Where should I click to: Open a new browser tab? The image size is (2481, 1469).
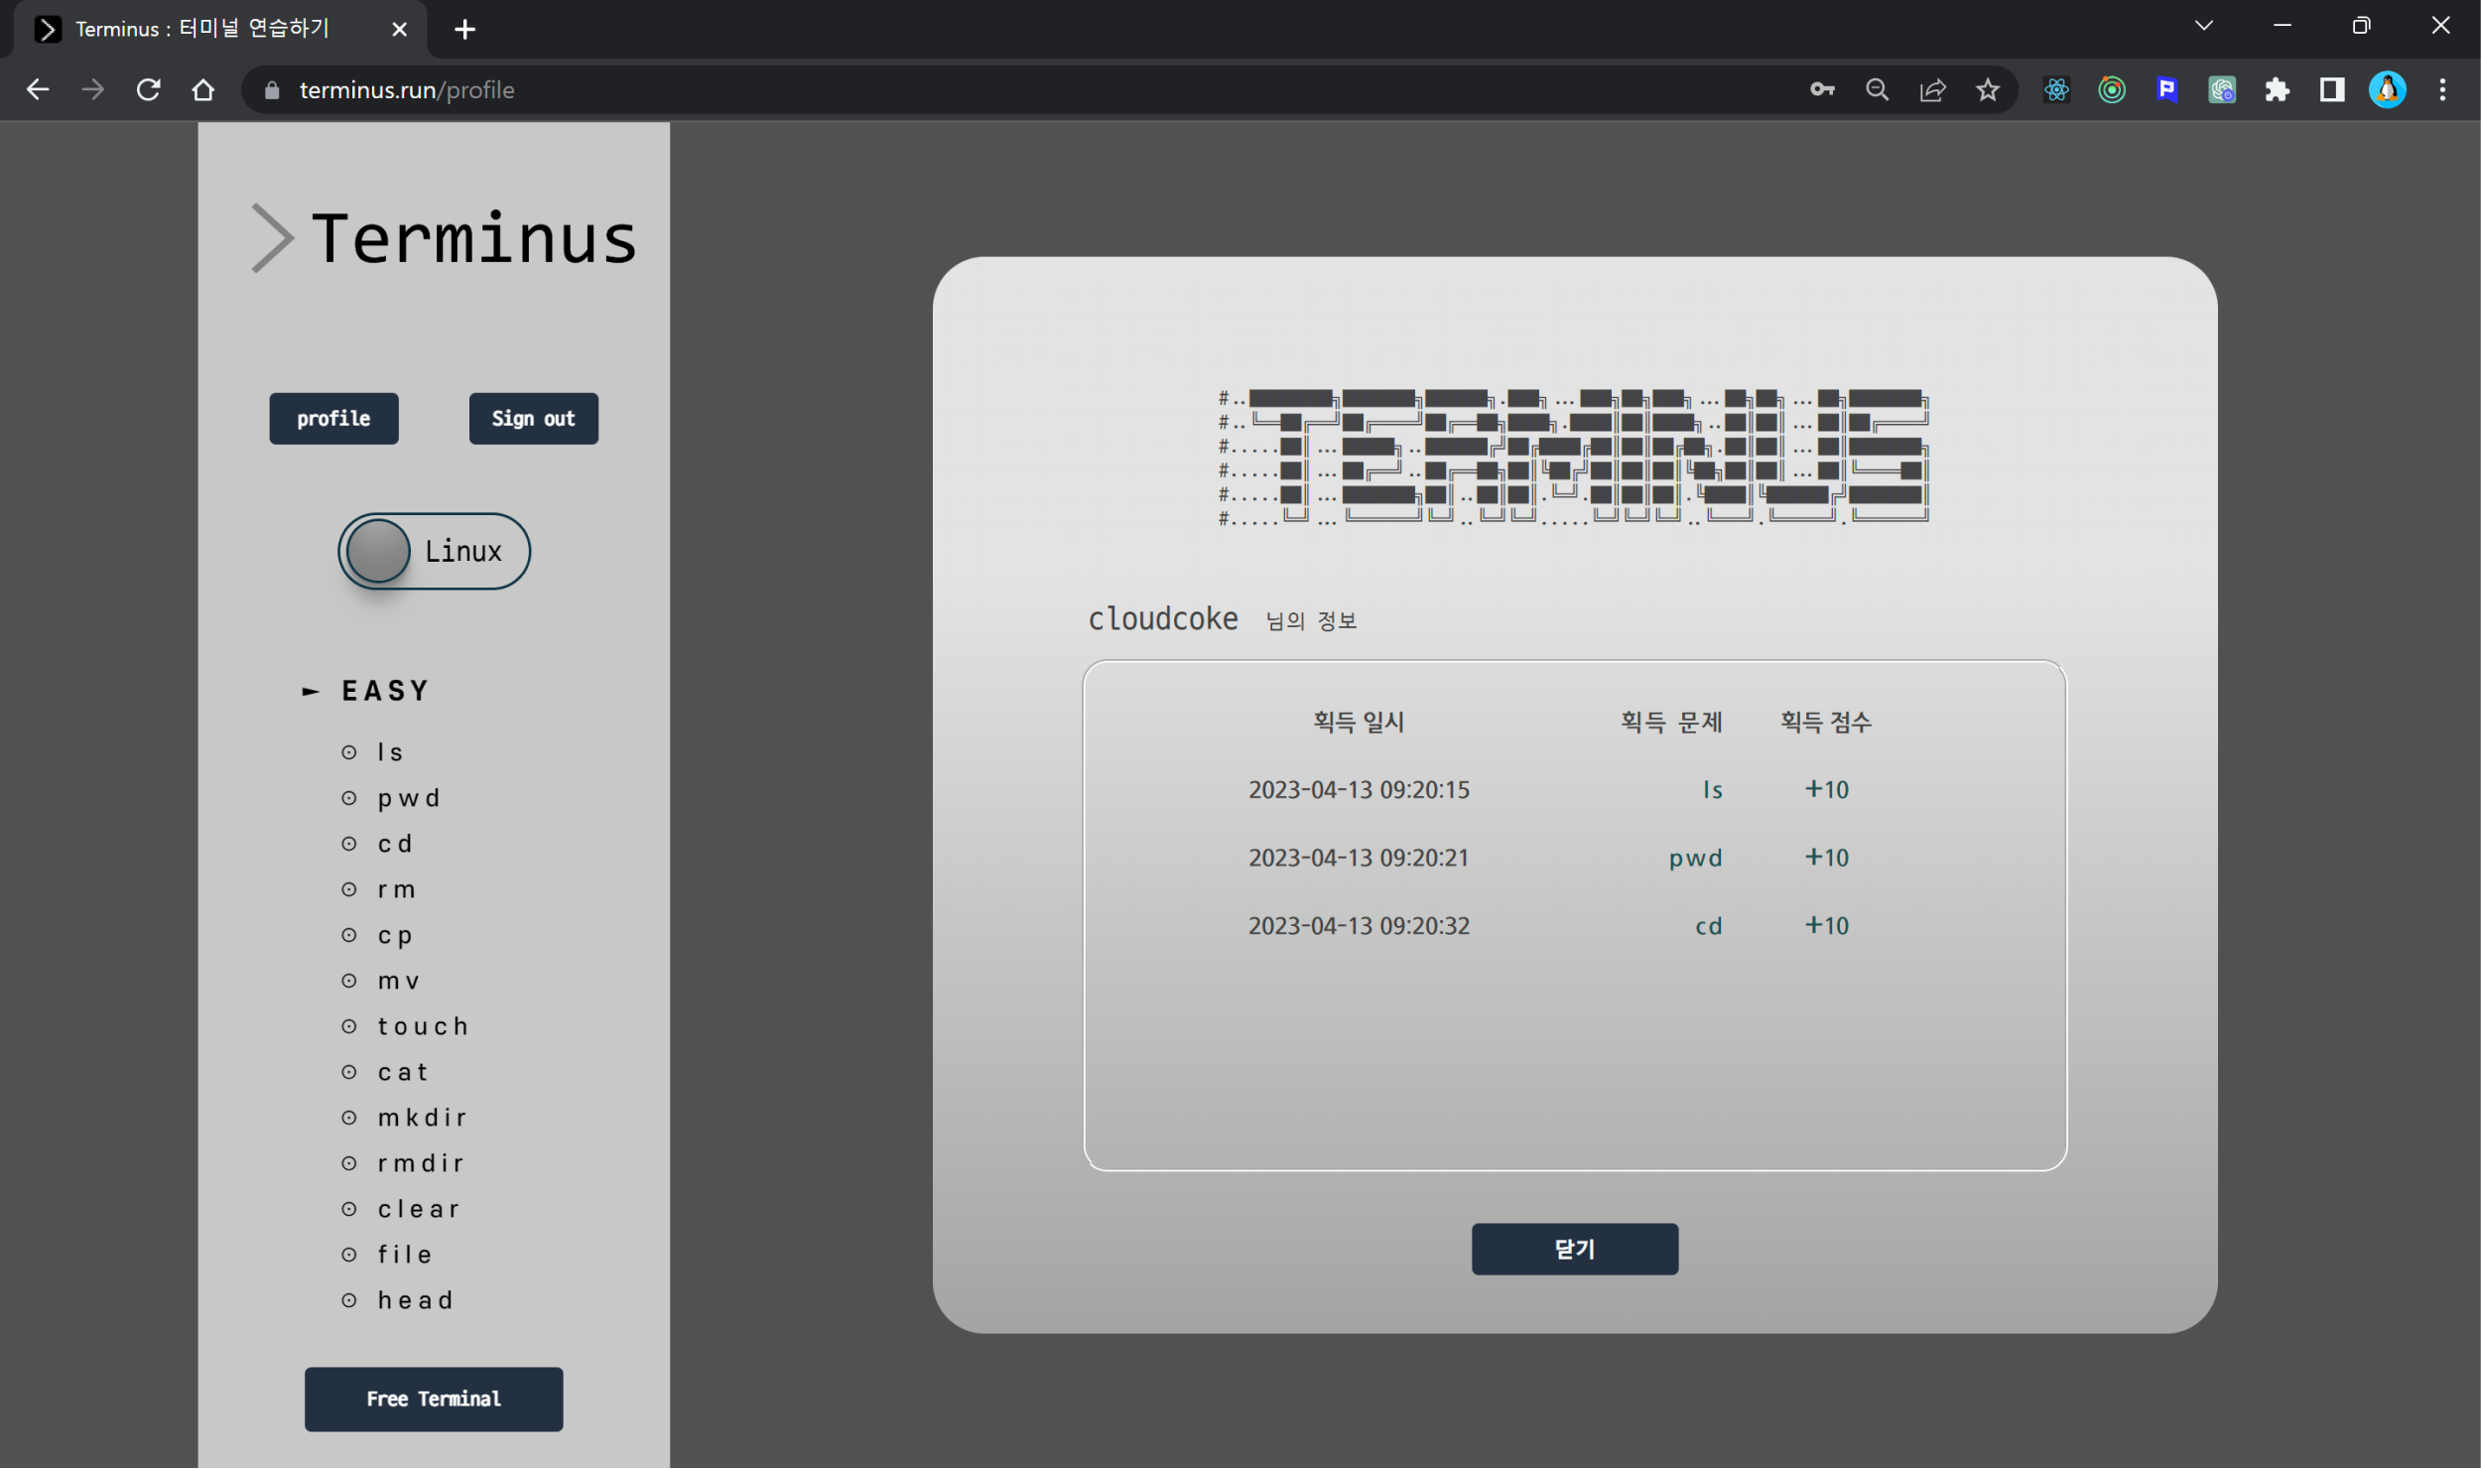[464, 30]
